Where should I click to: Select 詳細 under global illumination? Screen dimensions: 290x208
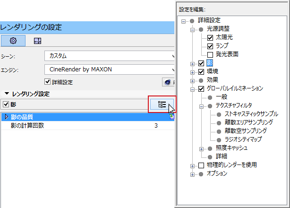point(222,156)
